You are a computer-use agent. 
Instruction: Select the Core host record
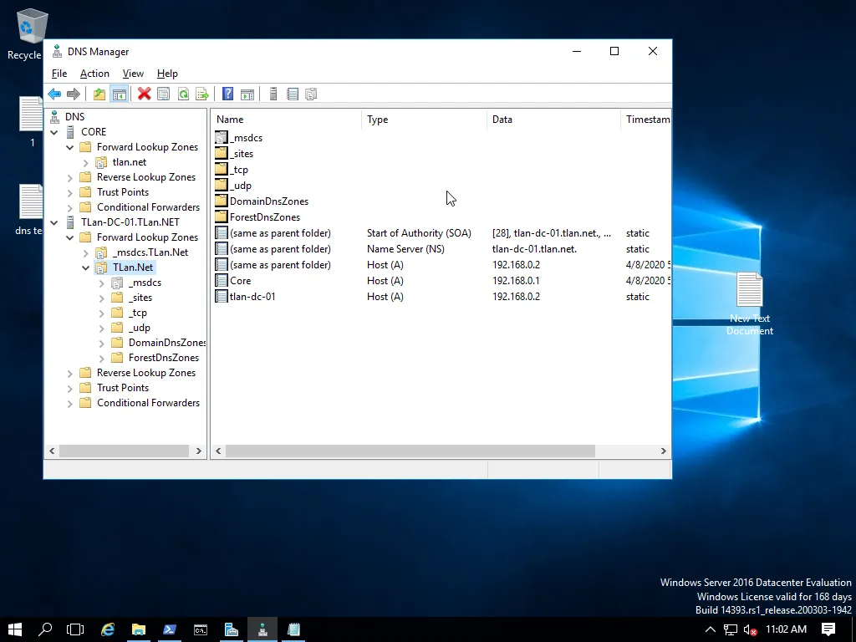point(442,281)
